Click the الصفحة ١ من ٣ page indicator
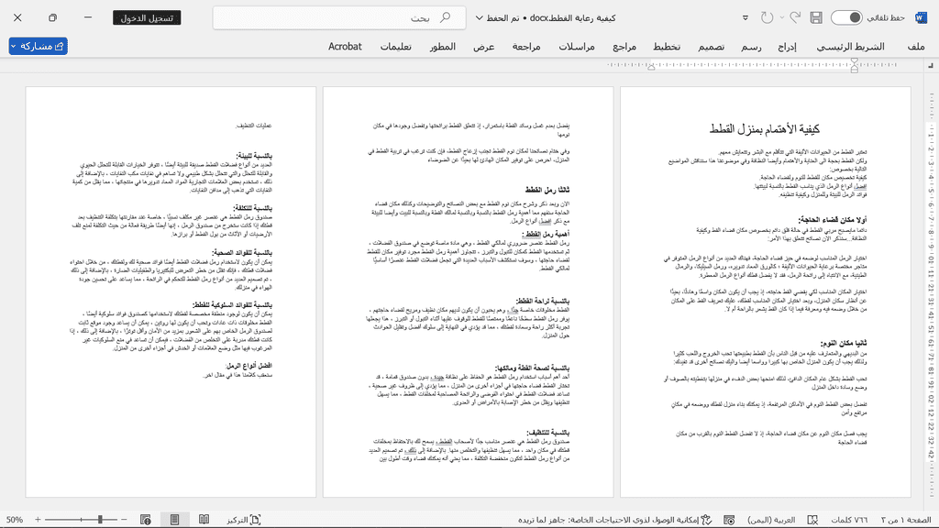 (x=906, y=520)
